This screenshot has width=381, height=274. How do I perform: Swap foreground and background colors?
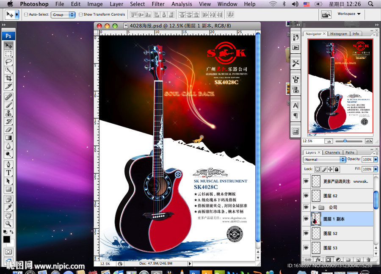11,232
